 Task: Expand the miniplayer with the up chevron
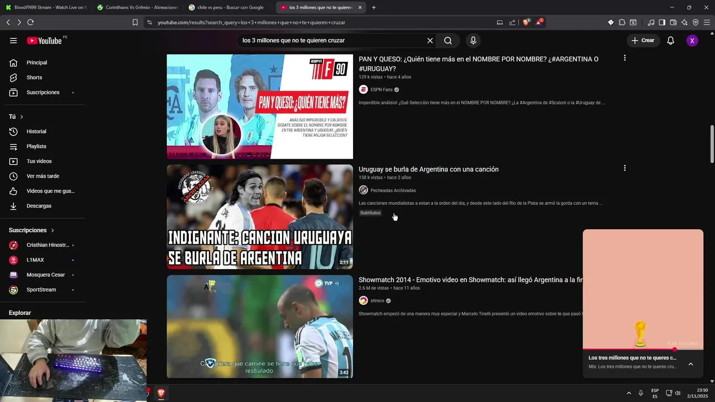point(690,364)
